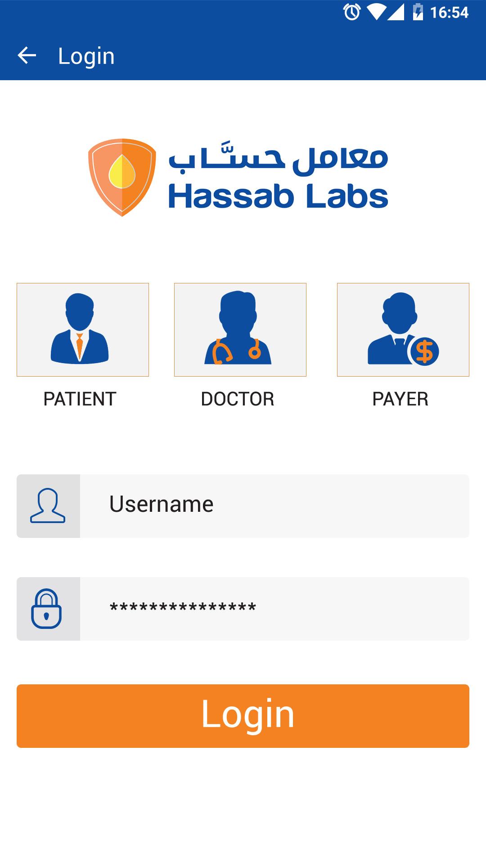
Task: Click the password padlock icon
Action: [49, 609]
